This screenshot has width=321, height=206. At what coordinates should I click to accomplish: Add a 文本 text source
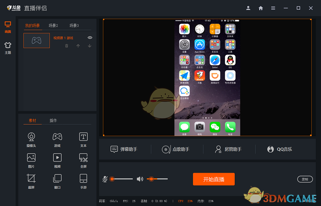pyautogui.click(x=83, y=140)
